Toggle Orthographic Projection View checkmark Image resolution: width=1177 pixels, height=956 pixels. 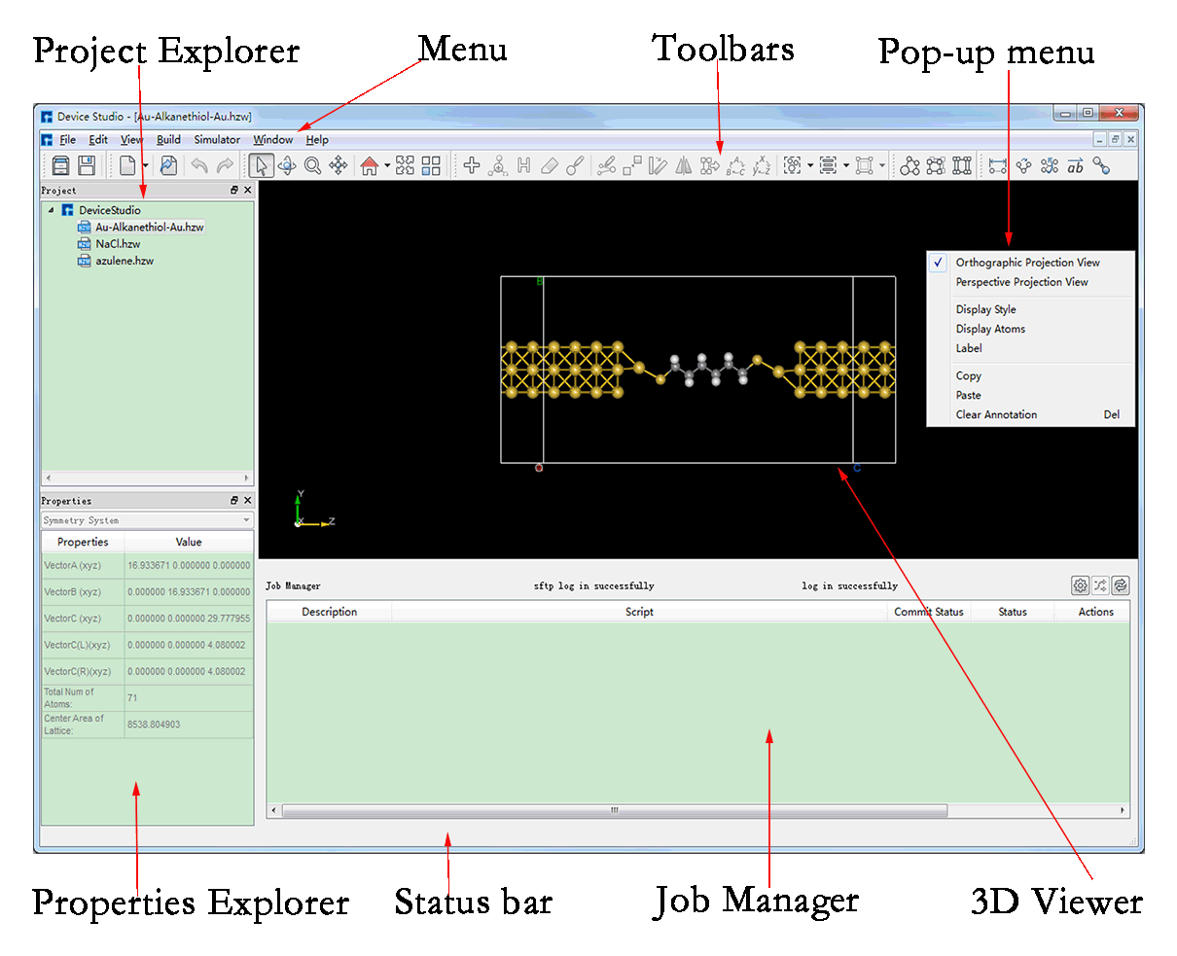coord(937,262)
